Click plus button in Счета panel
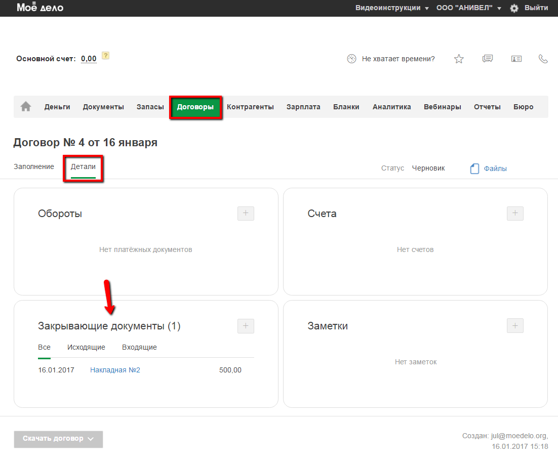The image size is (558, 463). coord(515,214)
